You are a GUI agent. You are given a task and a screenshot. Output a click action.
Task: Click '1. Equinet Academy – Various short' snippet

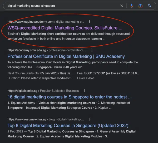point(69,105)
